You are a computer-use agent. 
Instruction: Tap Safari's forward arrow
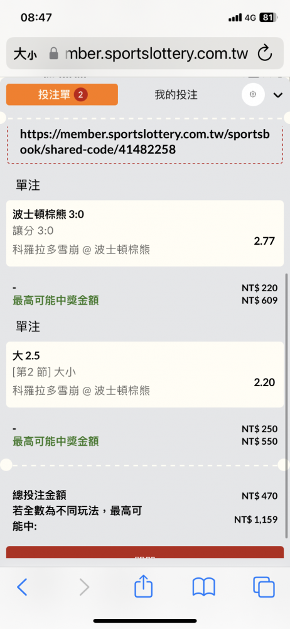pyautogui.click(x=84, y=587)
